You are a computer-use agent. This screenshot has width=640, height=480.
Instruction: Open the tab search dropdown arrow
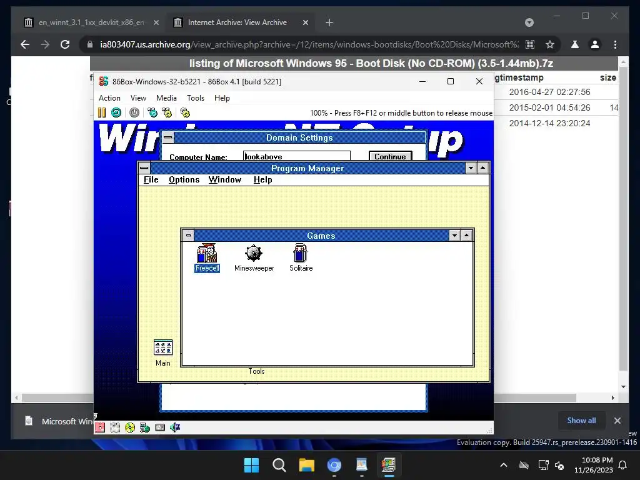[529, 22]
